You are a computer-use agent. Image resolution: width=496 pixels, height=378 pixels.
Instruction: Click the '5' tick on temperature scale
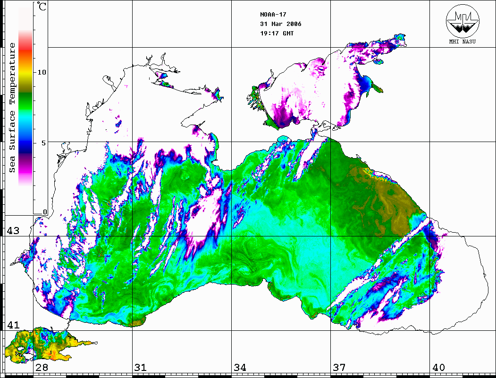point(44,143)
